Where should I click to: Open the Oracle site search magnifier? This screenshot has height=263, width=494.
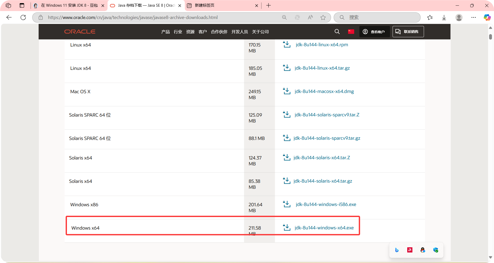pyautogui.click(x=337, y=32)
